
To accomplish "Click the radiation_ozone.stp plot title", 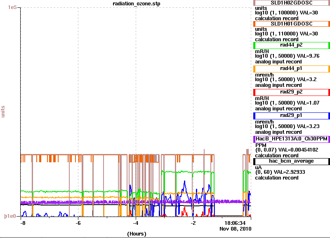I will [x=137, y=4].
